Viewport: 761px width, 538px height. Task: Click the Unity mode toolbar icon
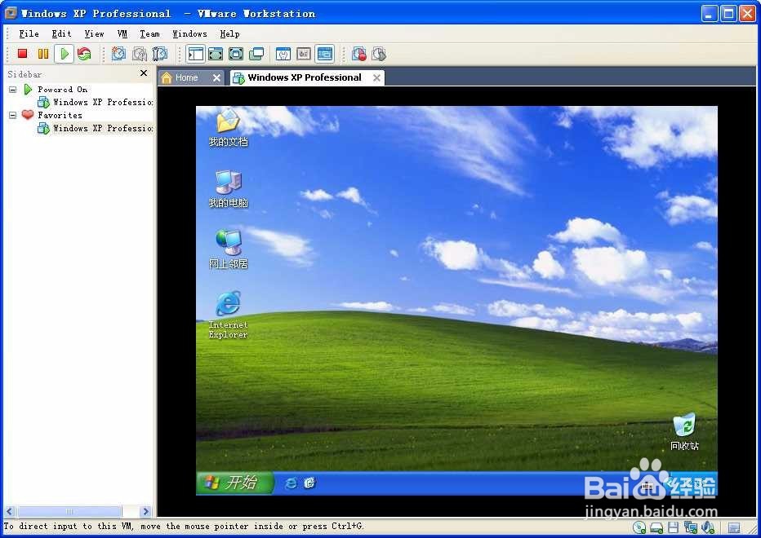(x=256, y=54)
